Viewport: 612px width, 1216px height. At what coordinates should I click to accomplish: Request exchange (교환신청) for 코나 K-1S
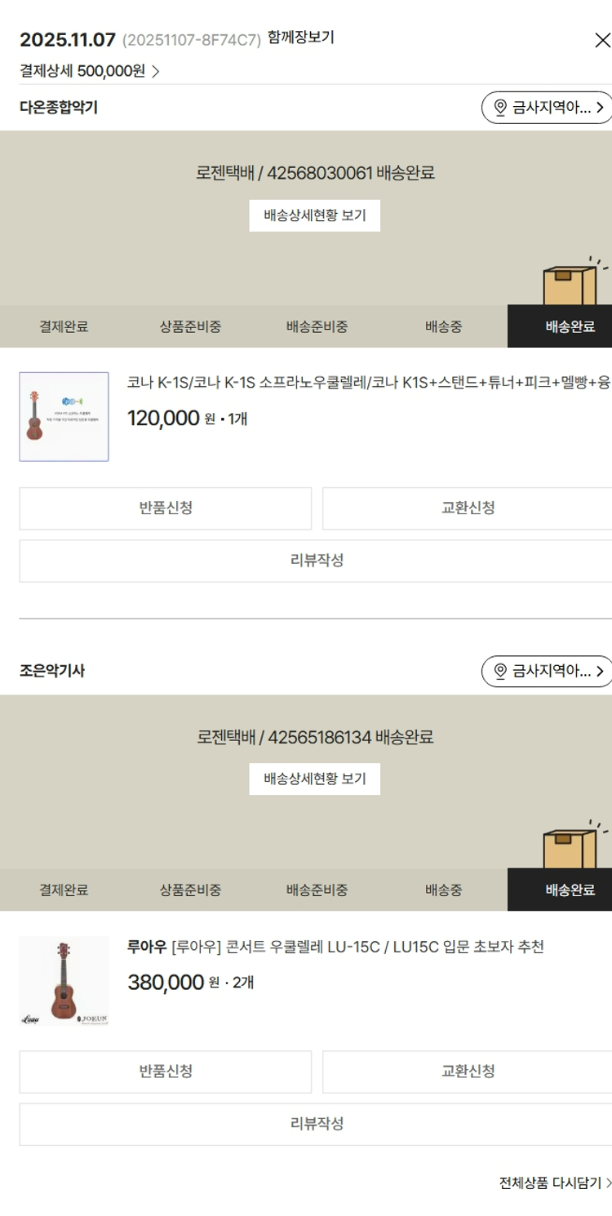tap(467, 508)
